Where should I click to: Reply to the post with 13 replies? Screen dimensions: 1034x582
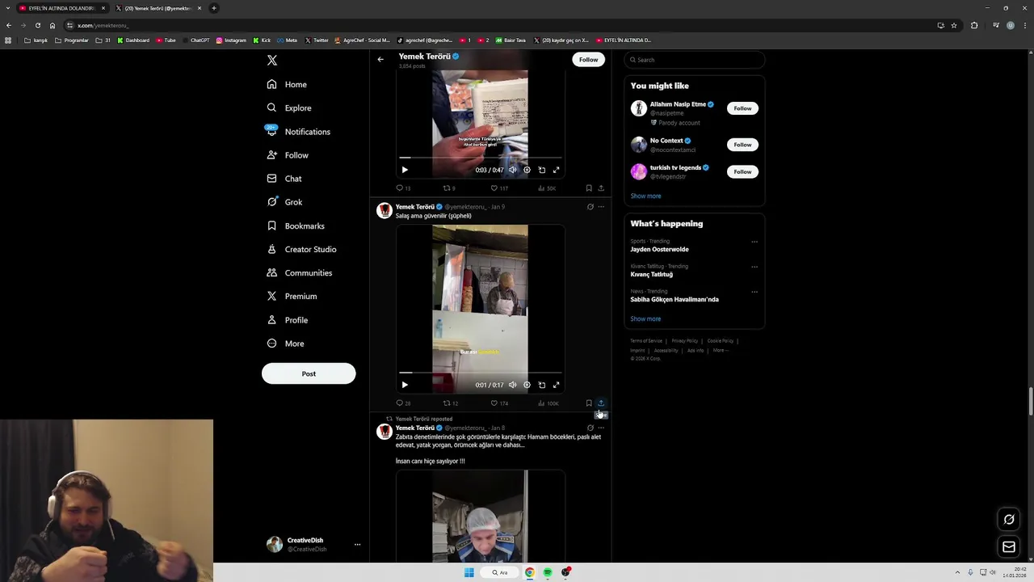(x=402, y=188)
